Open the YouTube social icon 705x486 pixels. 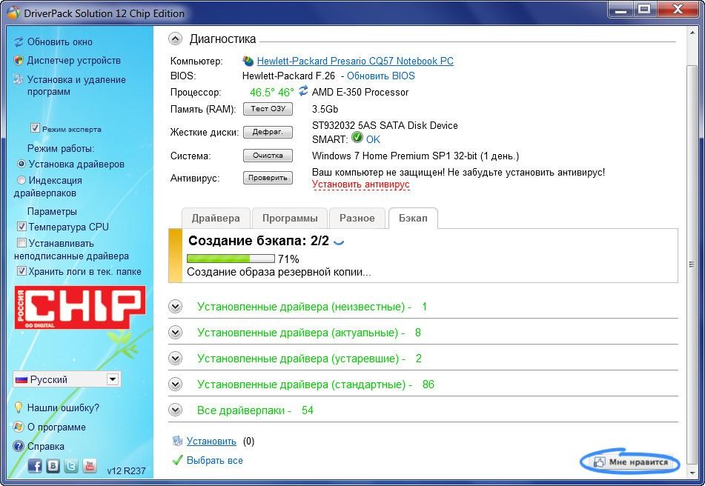90,466
